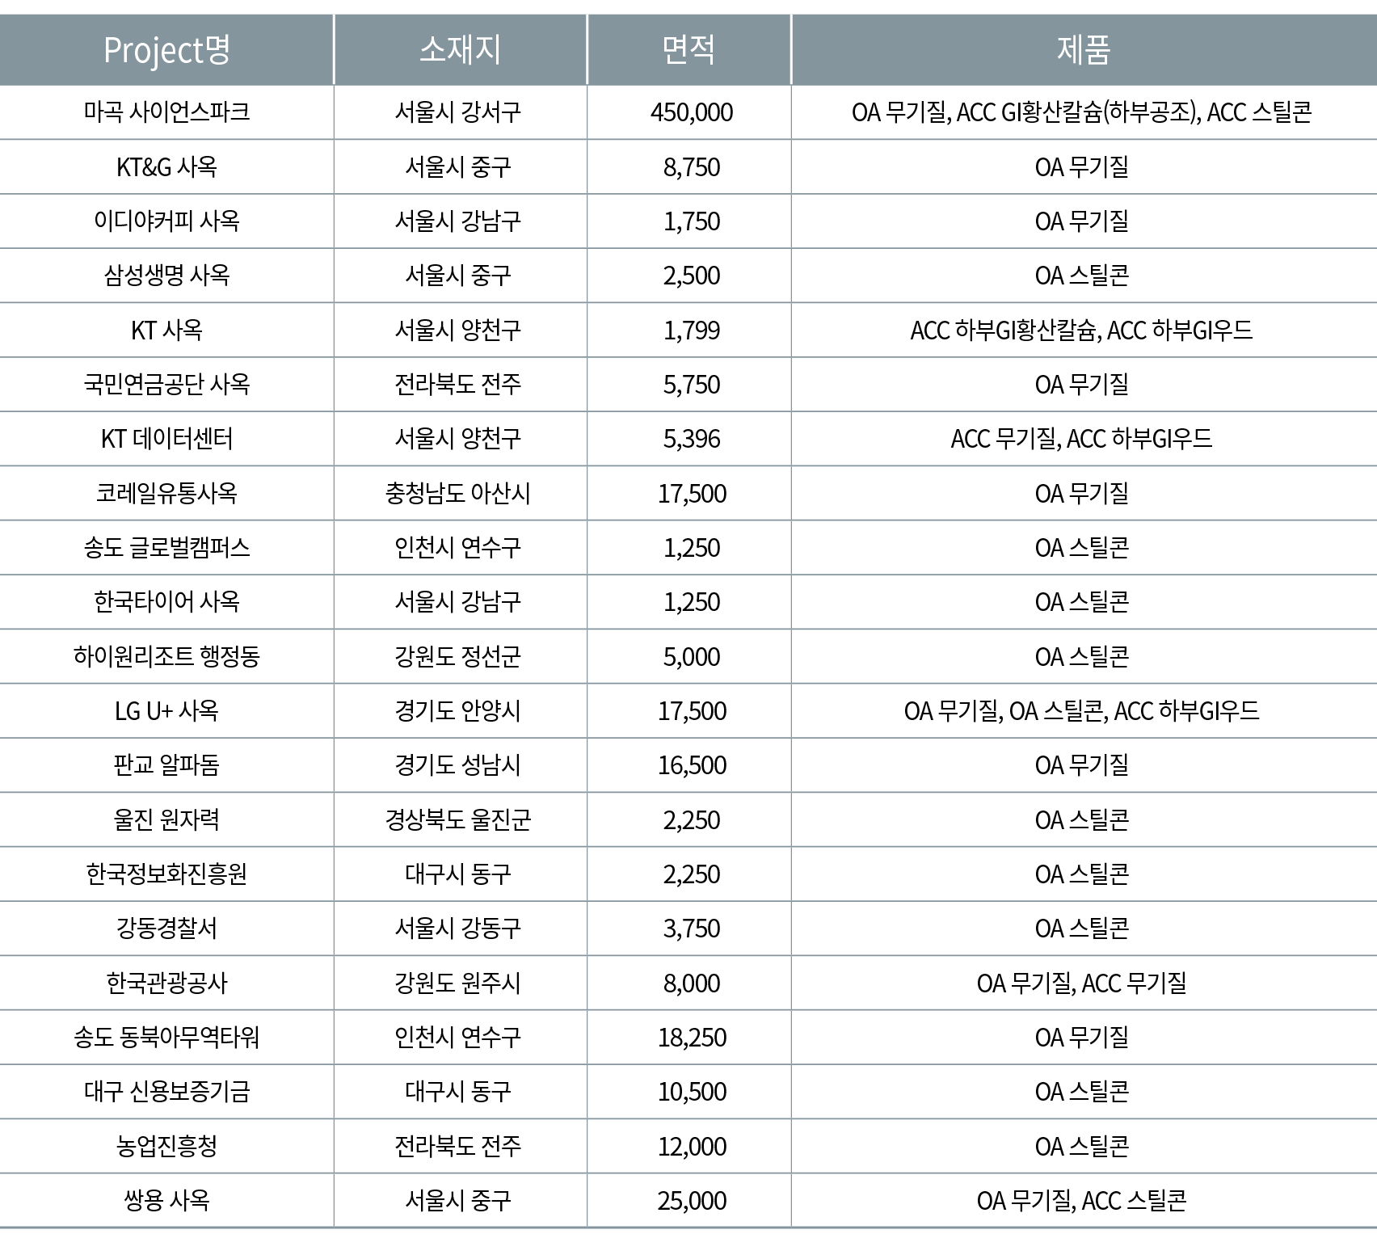The height and width of the screenshot is (1255, 1377).
Task: Click the 제품 column header
Action: 1083,50
